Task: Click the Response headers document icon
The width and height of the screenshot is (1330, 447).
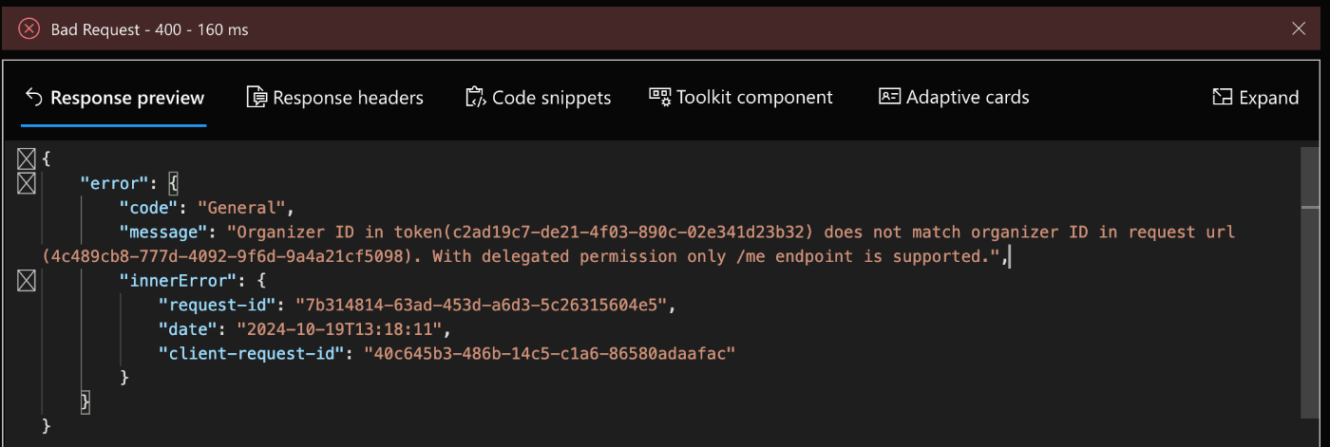Action: [256, 97]
